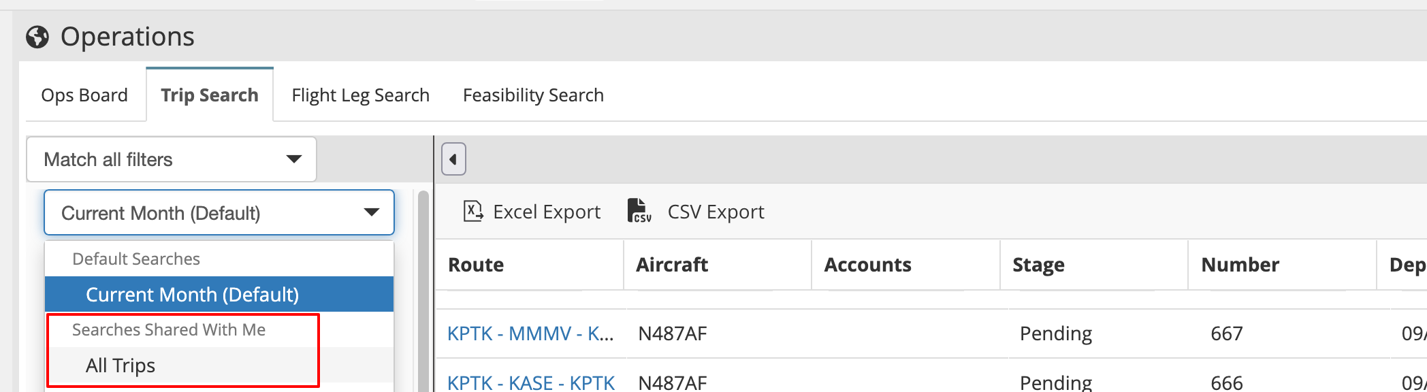Sort by the Route column header

pyautogui.click(x=476, y=265)
